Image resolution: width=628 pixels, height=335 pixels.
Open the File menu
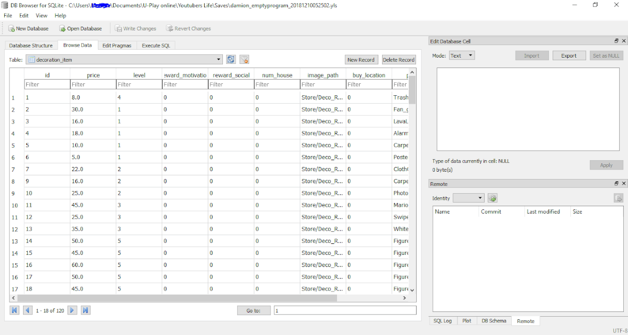pos(8,16)
